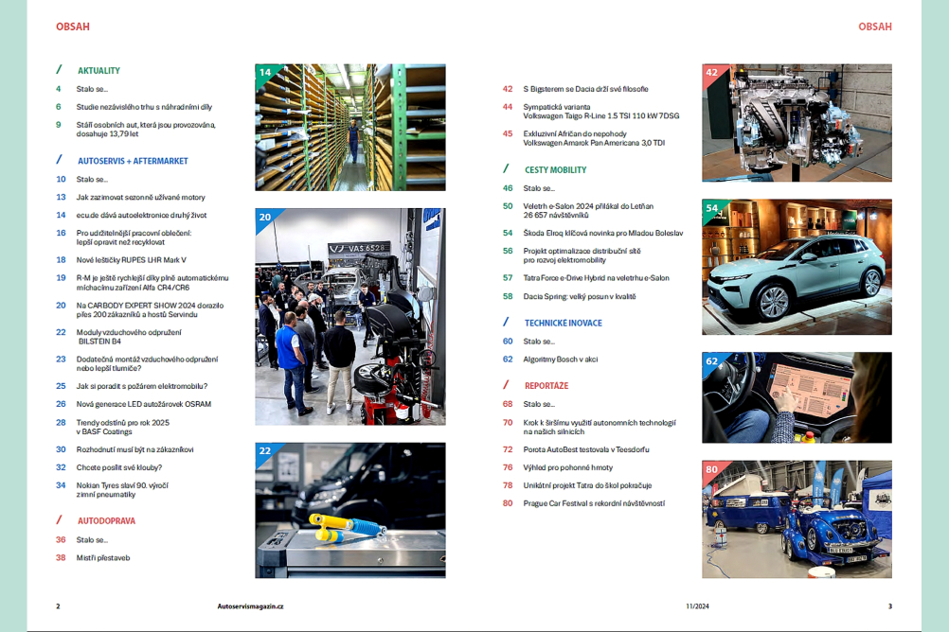Open "Chcete posílit své klouby?" entry

[119, 467]
